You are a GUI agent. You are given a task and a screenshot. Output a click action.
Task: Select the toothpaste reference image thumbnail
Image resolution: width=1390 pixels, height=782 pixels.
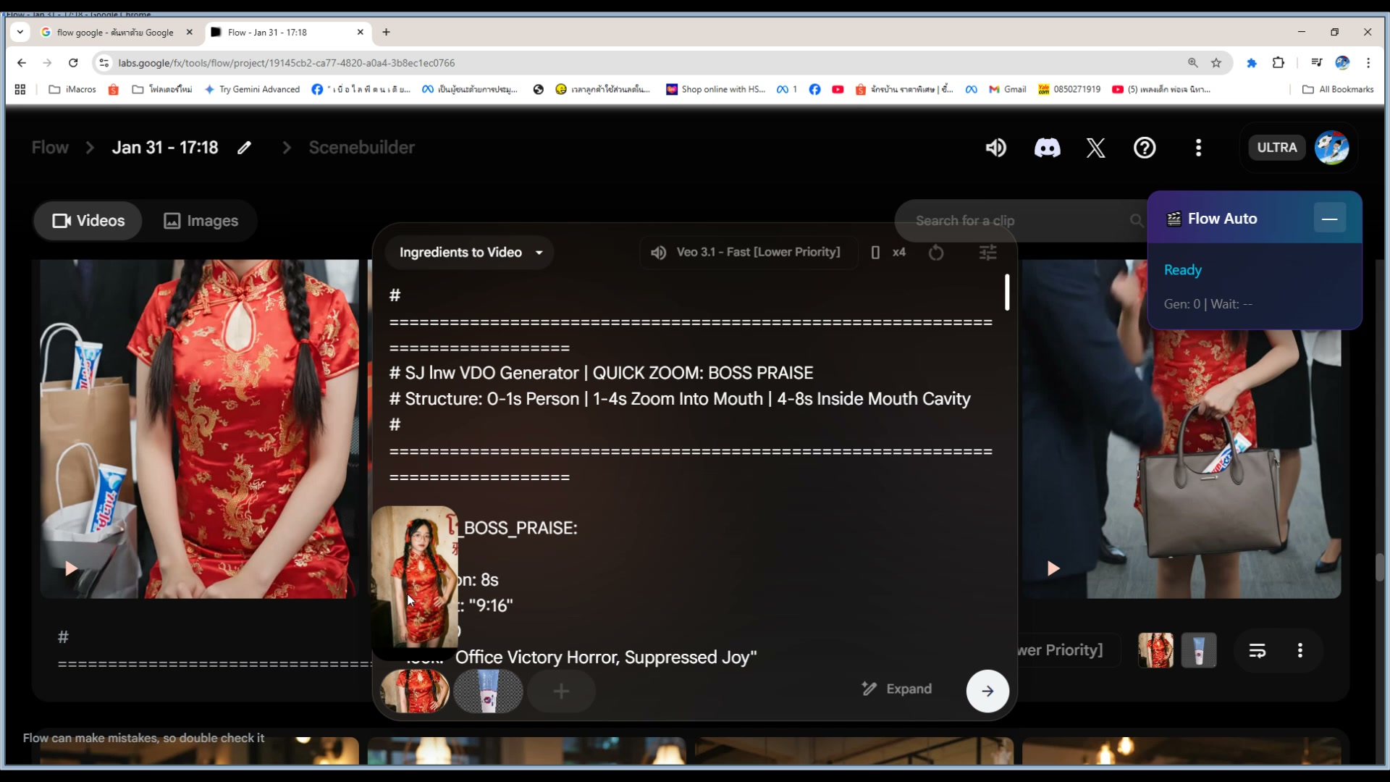pyautogui.click(x=488, y=691)
